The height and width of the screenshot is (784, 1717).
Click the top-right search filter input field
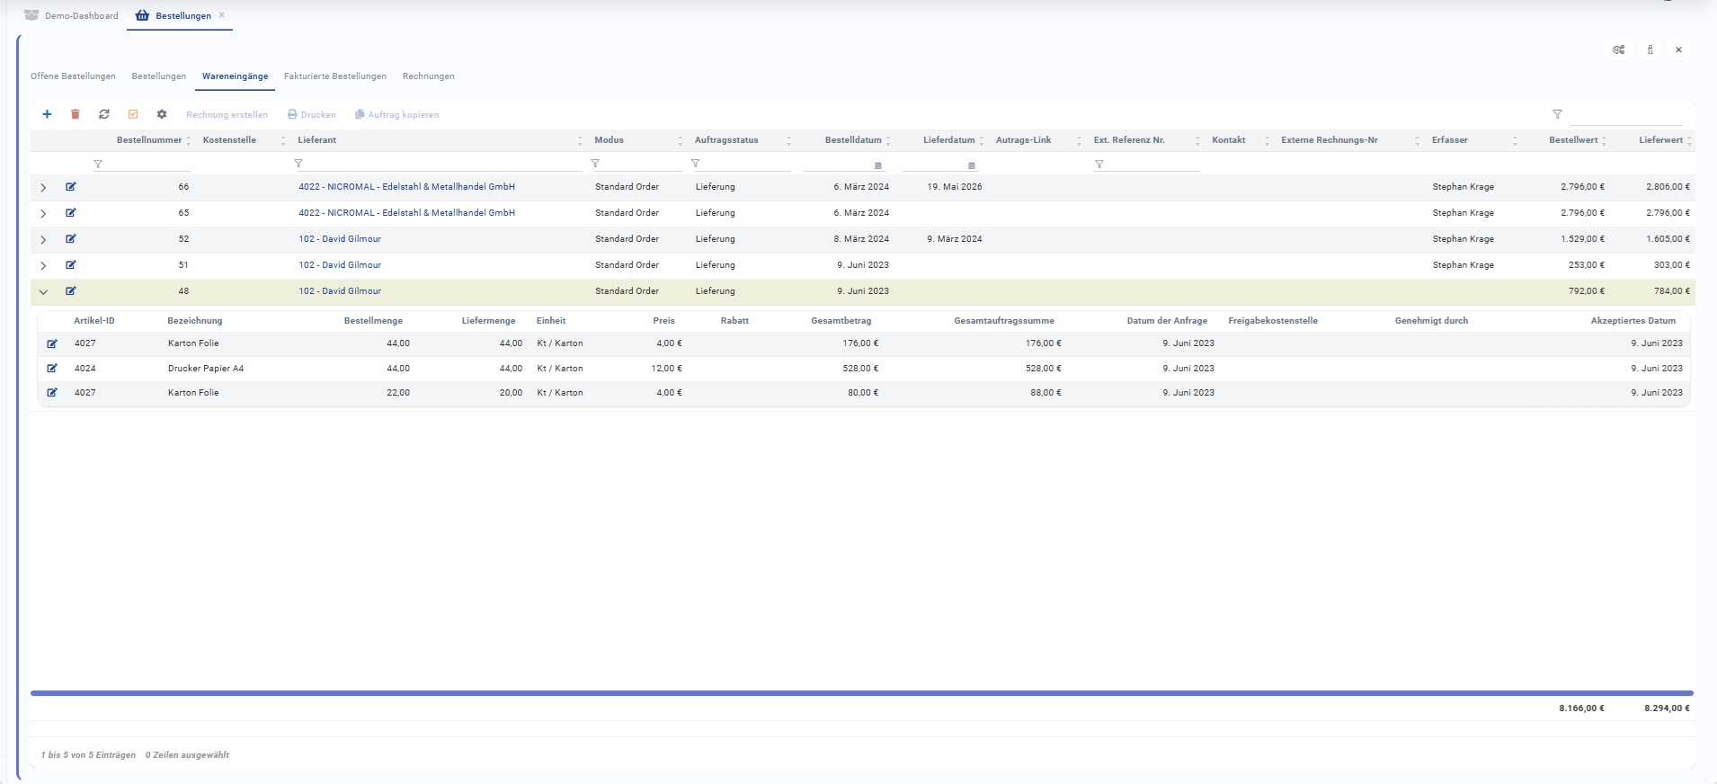tap(1625, 115)
